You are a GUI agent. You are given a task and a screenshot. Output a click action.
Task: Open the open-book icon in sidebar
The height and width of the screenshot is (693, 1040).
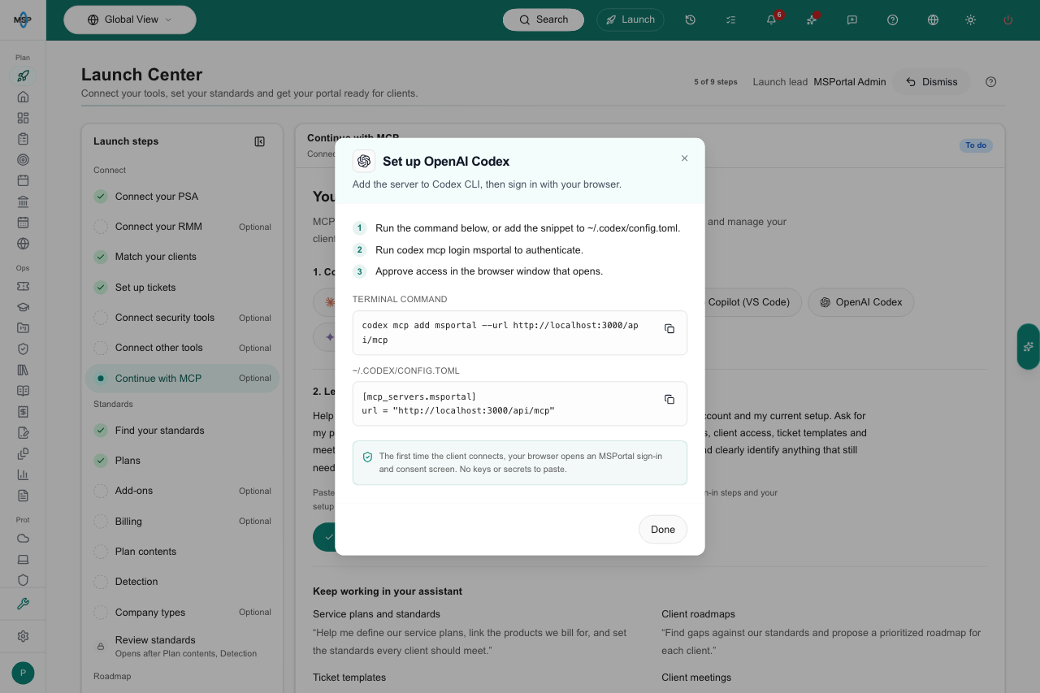pos(23,391)
